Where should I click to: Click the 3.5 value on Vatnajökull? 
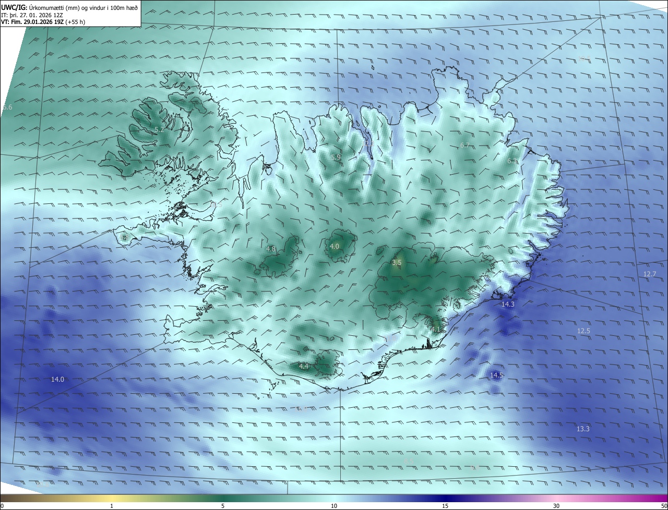[x=397, y=262]
